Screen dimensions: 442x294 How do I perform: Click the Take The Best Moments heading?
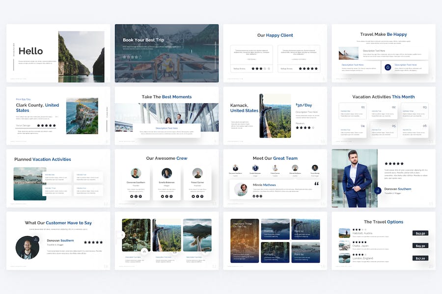point(166,97)
